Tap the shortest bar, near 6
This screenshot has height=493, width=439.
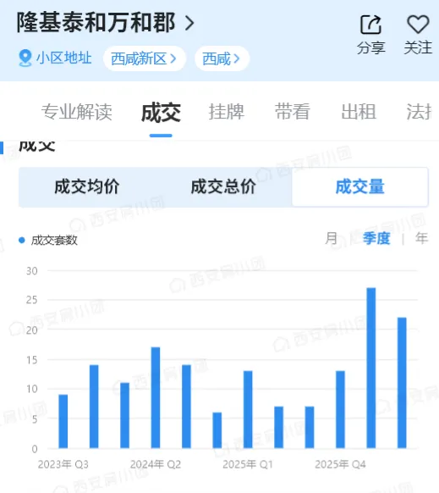tap(217, 430)
